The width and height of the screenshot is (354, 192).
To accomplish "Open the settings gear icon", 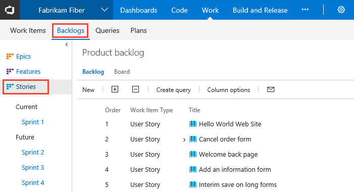I will pos(341,10).
